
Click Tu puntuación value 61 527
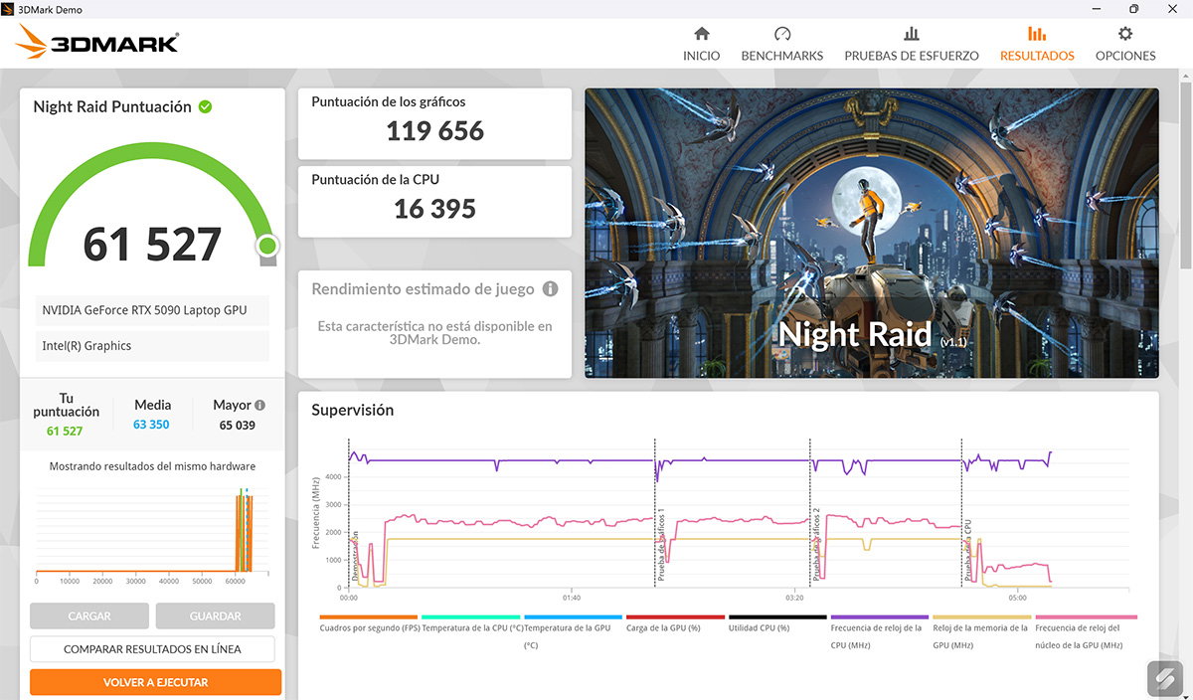coord(65,431)
